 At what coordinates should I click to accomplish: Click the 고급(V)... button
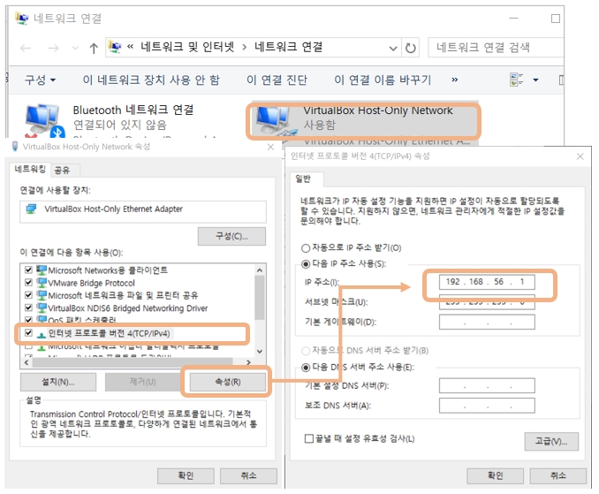pyautogui.click(x=551, y=442)
